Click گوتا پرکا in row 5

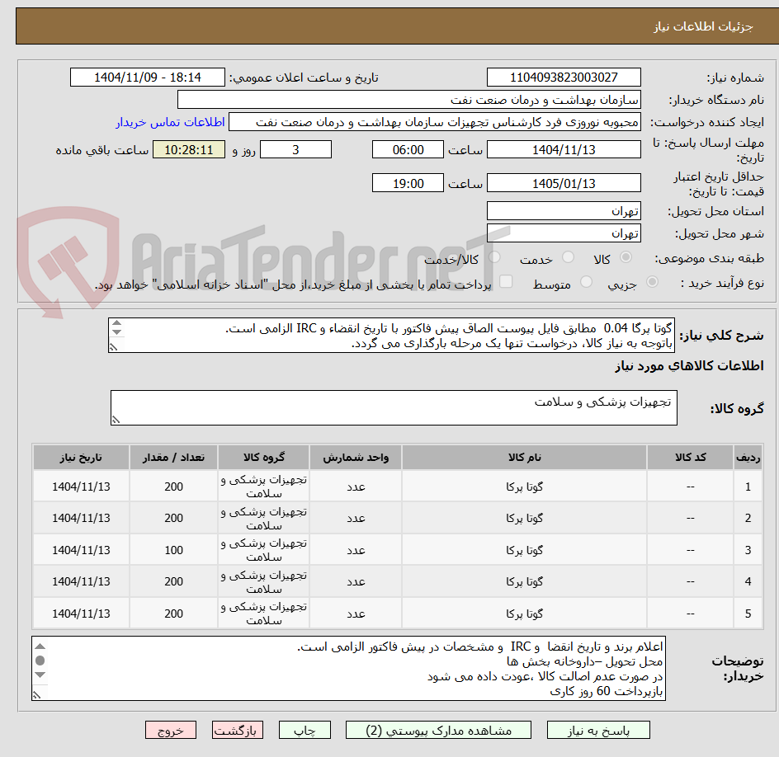[x=524, y=614]
